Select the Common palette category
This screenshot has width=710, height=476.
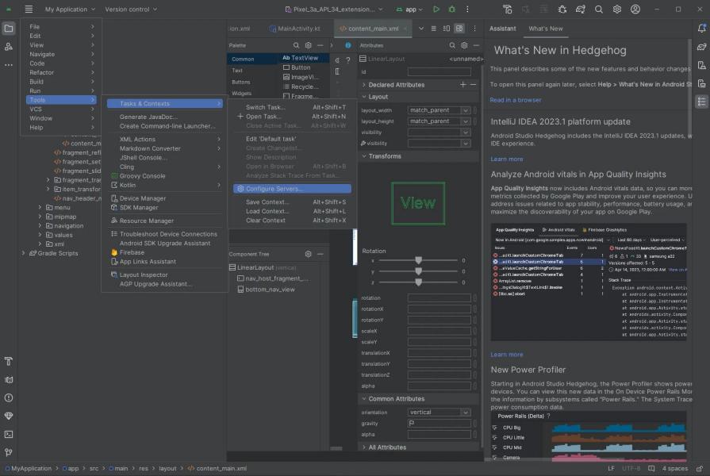[252, 59]
